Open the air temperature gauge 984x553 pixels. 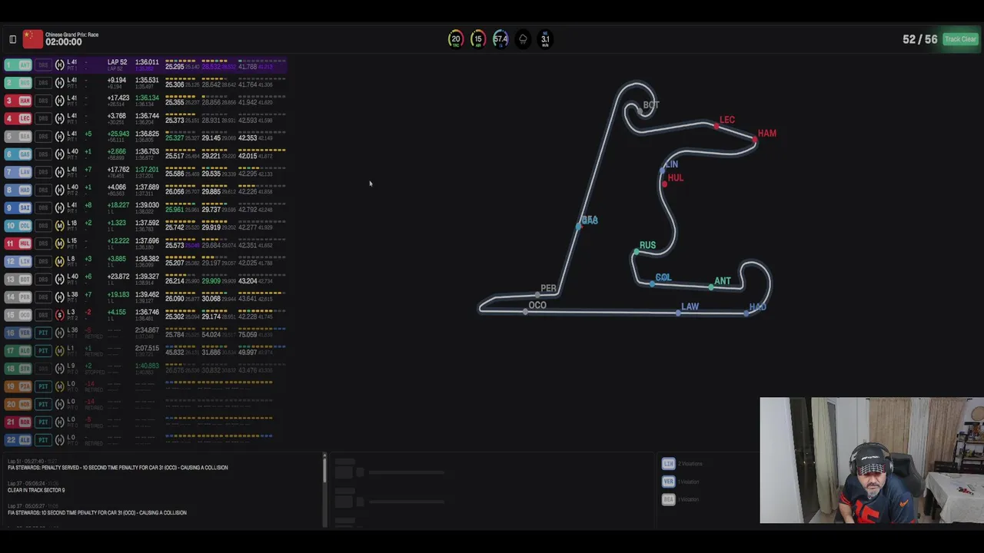click(x=478, y=39)
